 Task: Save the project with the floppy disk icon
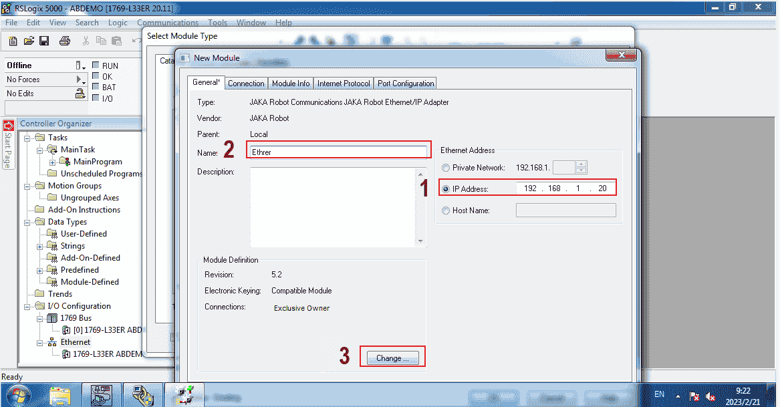coord(44,41)
